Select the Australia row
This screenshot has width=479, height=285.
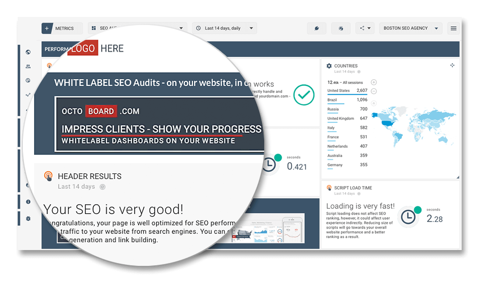point(347,156)
